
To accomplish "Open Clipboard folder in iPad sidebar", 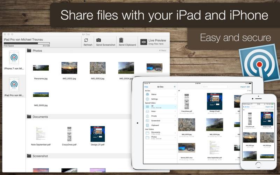I will click(160, 125).
